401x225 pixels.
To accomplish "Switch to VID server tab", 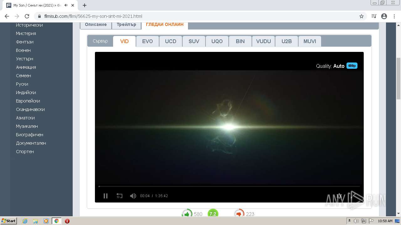I will [x=124, y=41].
